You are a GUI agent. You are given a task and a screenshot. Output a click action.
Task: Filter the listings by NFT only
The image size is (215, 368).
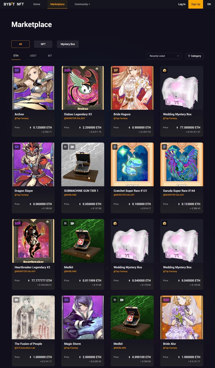tap(43, 44)
